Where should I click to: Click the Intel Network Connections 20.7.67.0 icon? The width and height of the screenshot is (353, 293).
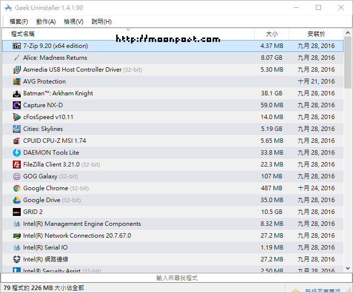pos(17,236)
